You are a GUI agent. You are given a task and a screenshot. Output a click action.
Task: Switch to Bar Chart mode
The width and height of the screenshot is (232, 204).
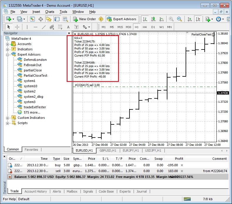click(145, 19)
